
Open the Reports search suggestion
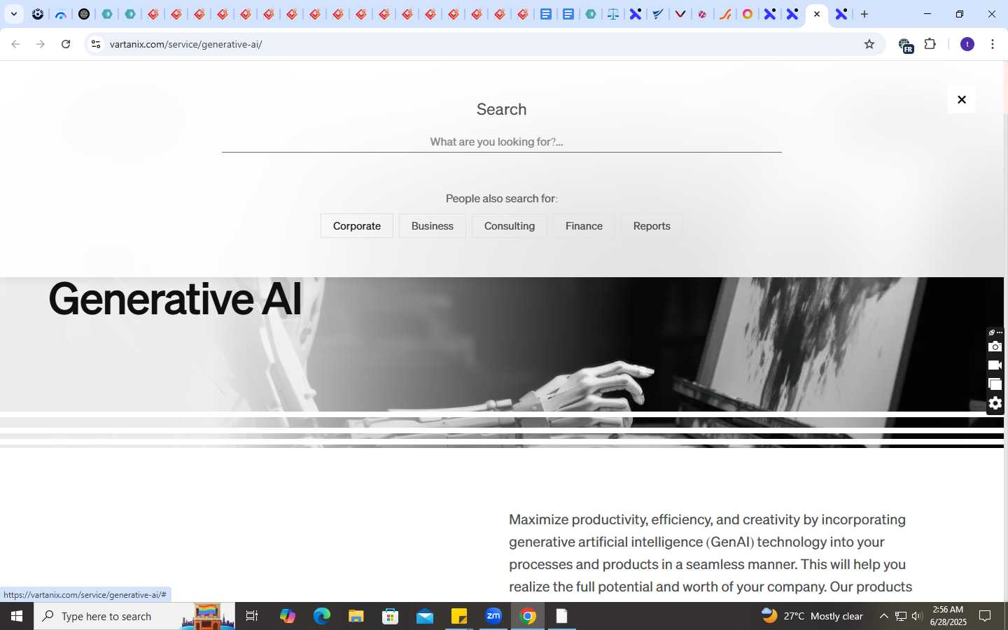coord(652,226)
